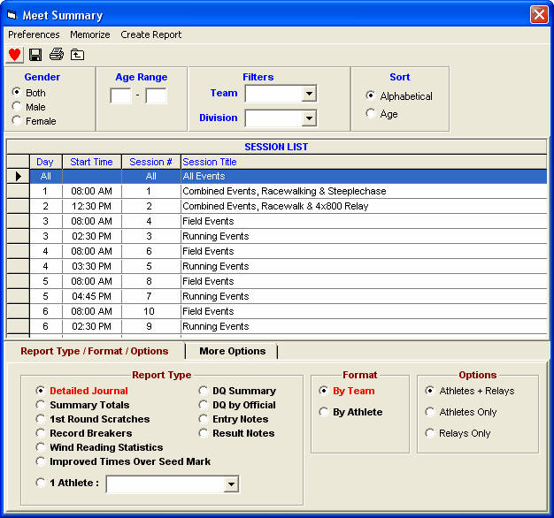Click the 12:30 PM start time cell
The image size is (554, 518).
92,207
